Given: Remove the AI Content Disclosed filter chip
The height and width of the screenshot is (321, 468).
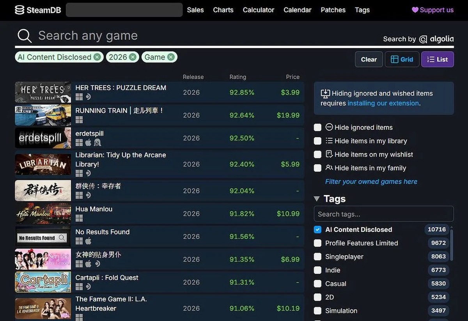Looking at the screenshot, I should [x=97, y=57].
